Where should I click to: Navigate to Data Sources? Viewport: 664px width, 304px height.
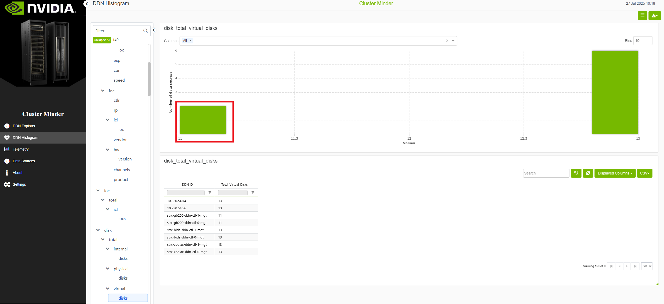click(x=43, y=161)
